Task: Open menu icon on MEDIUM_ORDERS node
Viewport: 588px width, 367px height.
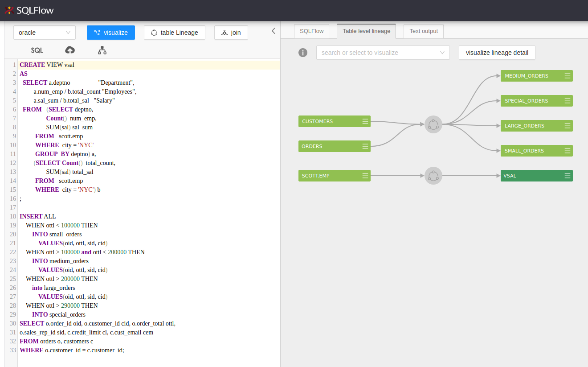Action: (568, 76)
